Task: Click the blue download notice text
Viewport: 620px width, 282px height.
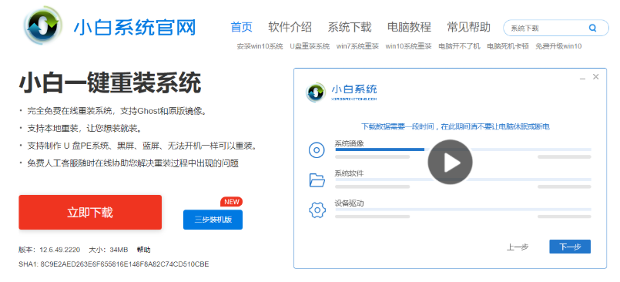Action: (x=455, y=126)
